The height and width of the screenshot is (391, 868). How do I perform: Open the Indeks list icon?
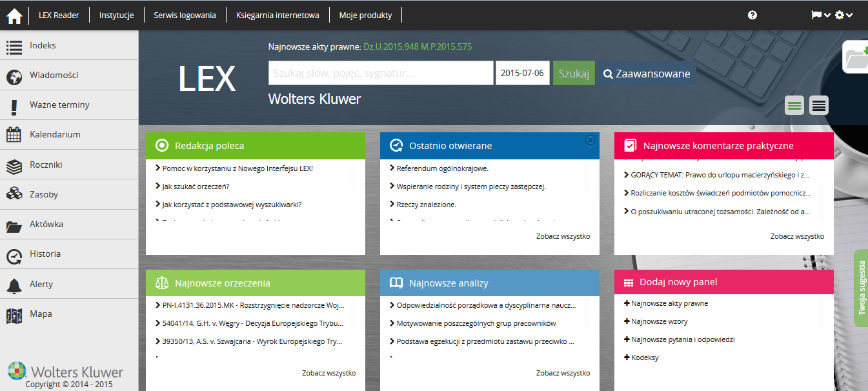(14, 46)
